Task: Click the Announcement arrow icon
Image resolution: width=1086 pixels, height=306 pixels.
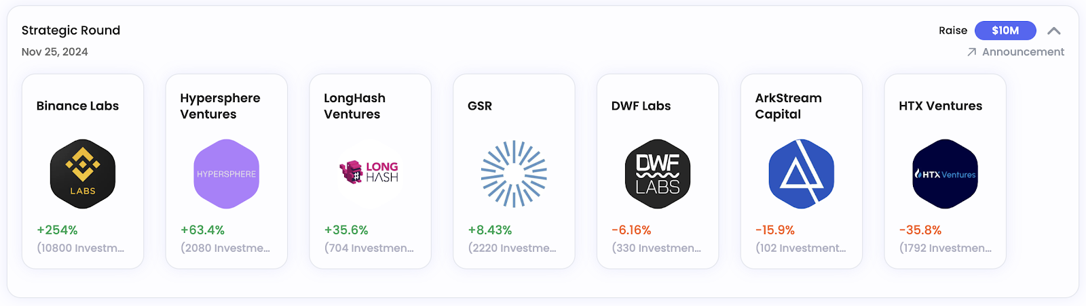Action: pos(972,52)
